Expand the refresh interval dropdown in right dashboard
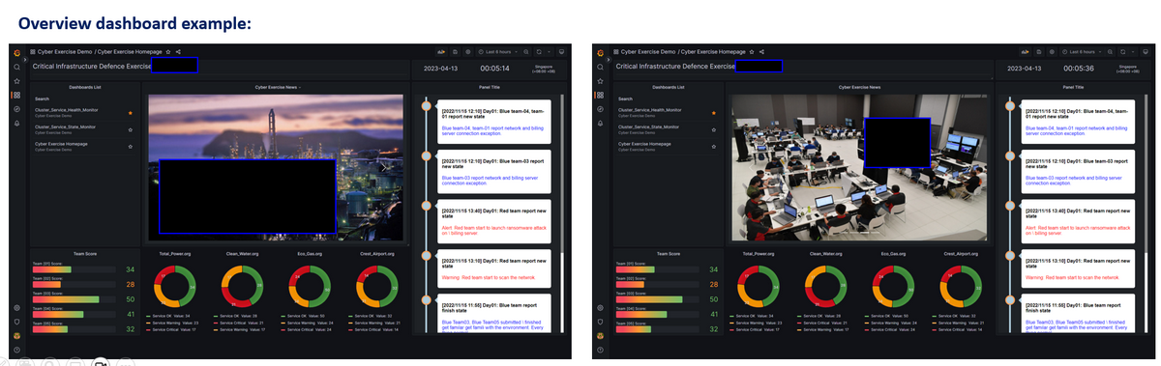 click(1133, 52)
